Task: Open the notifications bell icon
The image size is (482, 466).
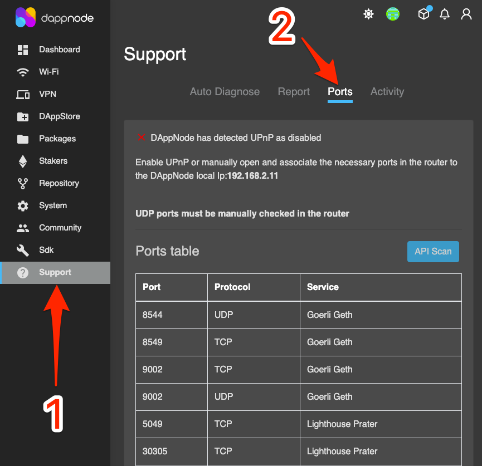Action: point(445,14)
